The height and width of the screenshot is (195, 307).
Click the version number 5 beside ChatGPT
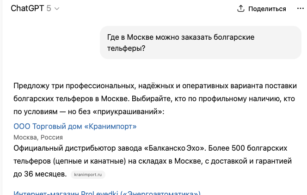click(49, 8)
